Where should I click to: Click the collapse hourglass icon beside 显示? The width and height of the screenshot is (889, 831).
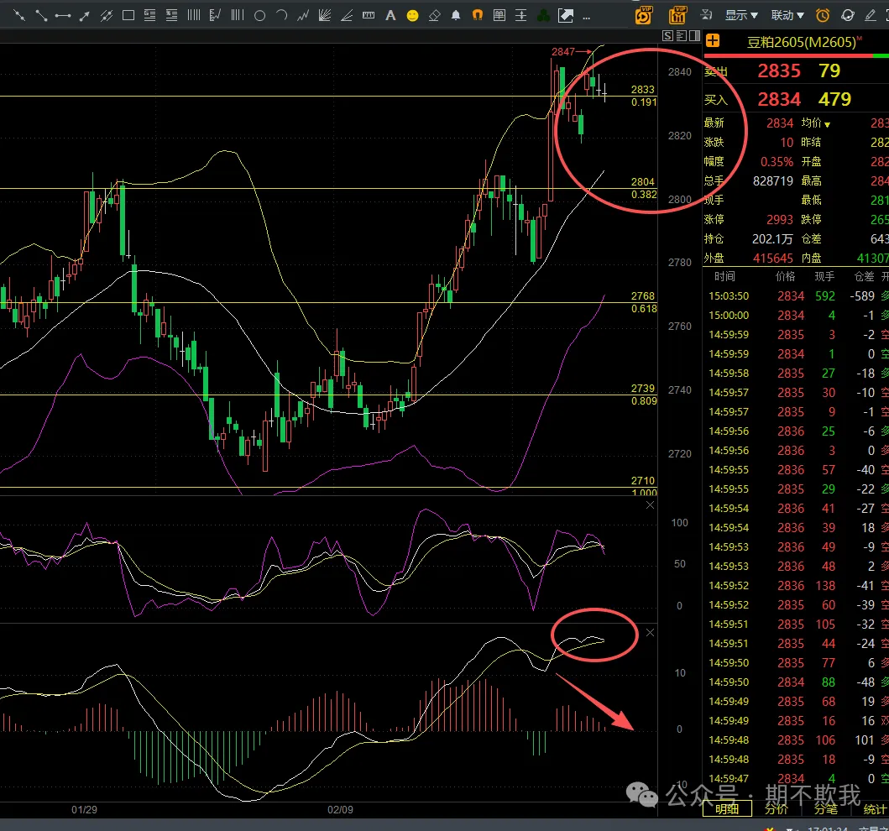707,15
